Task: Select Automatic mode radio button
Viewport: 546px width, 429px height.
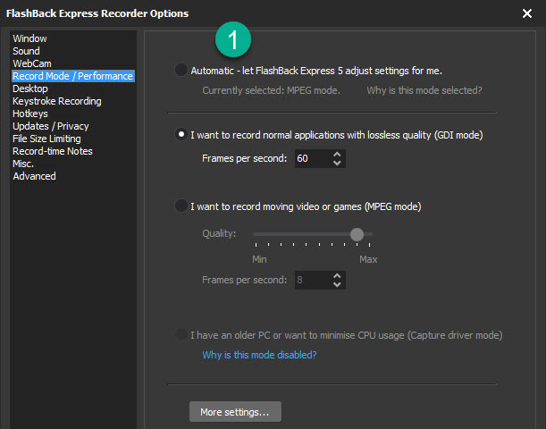Action: tap(182, 70)
